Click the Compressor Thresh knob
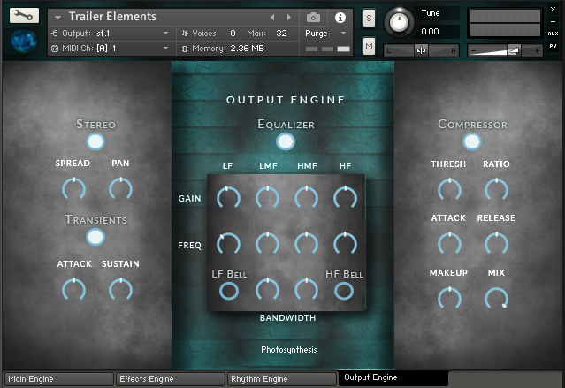The height and width of the screenshot is (388, 565). [449, 189]
